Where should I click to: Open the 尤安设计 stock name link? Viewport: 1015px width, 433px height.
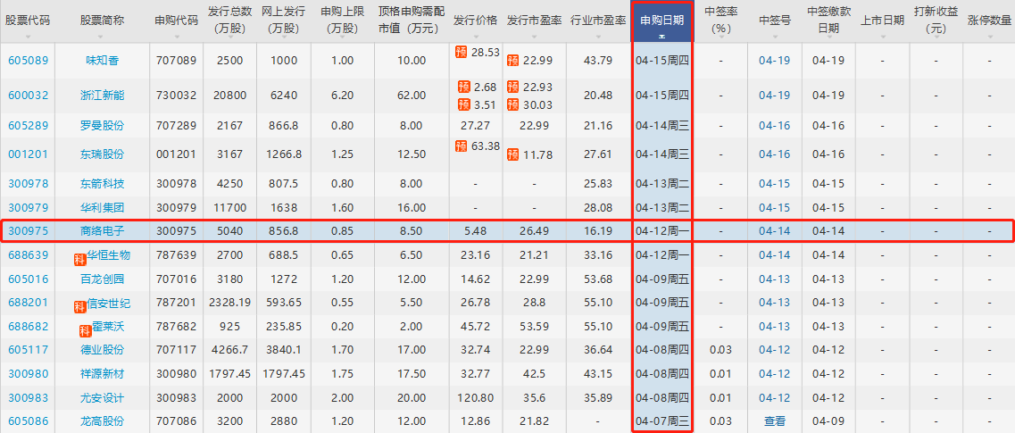[103, 397]
